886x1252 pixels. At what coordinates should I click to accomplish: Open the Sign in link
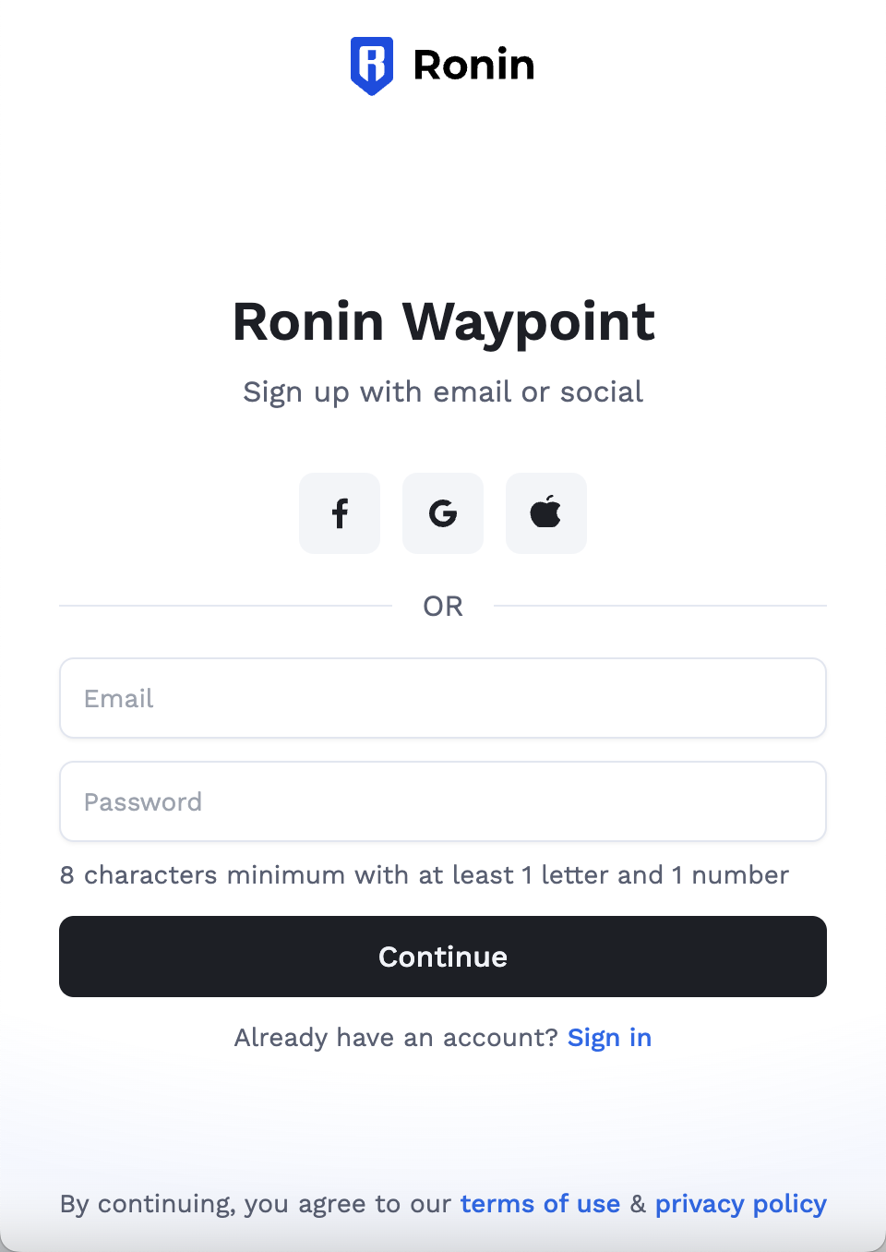coord(609,1038)
